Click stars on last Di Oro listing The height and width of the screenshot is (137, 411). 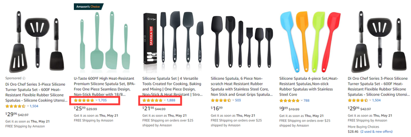pos(358,101)
